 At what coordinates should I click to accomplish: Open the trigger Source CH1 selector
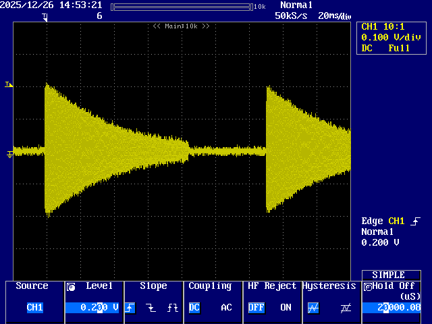pyautogui.click(x=34, y=308)
